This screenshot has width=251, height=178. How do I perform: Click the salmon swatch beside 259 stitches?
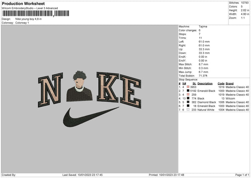pos(188,94)
